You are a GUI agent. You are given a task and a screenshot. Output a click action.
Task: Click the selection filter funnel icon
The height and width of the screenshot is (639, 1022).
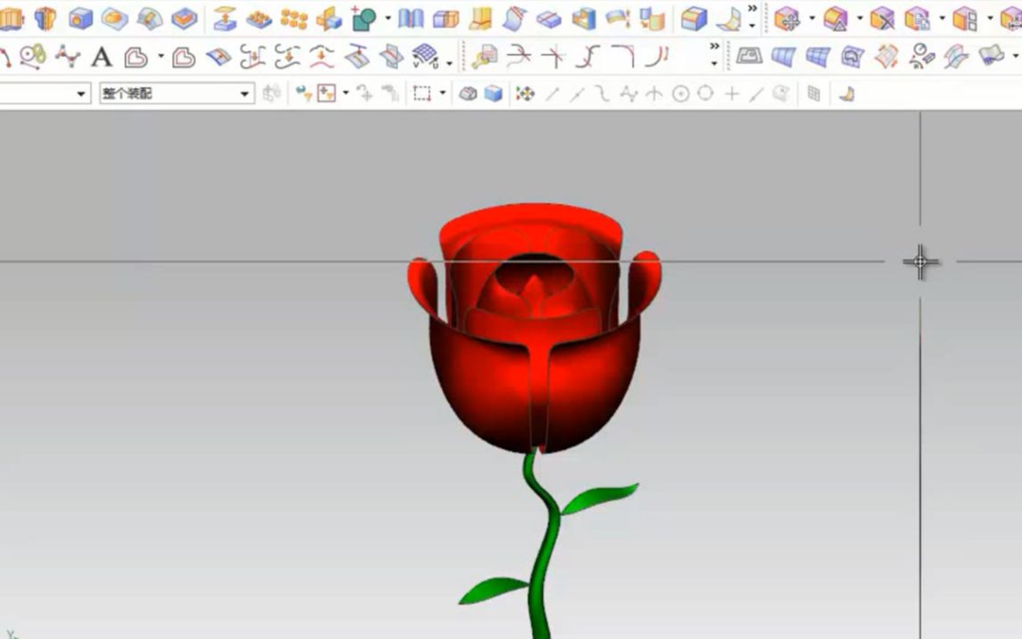tap(303, 94)
